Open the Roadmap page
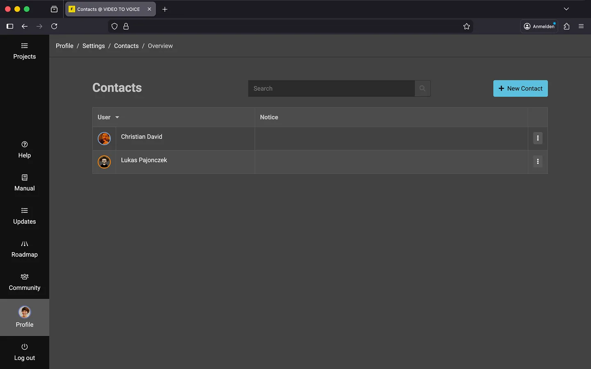This screenshot has height=369, width=591. click(24, 249)
